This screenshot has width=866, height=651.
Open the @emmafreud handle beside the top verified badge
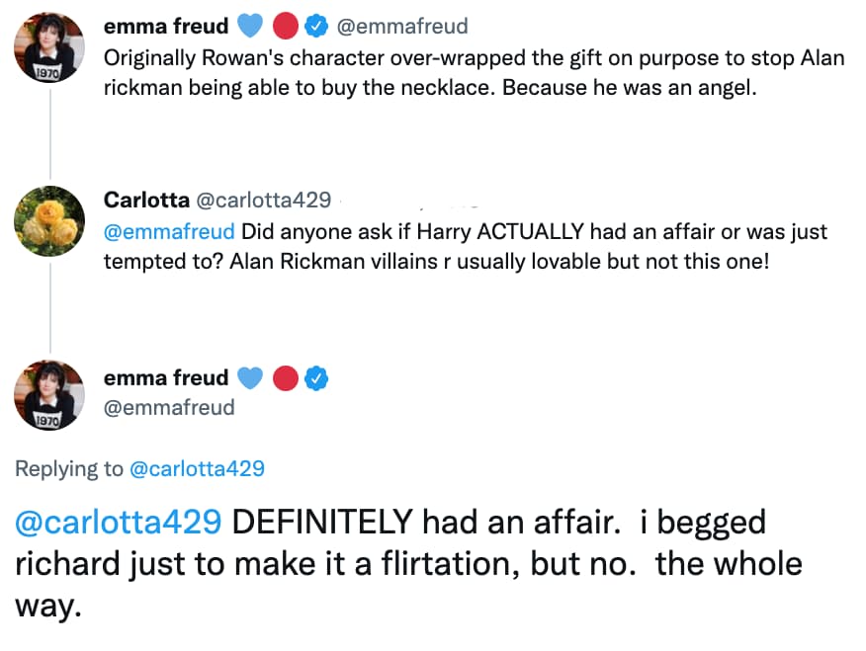pyautogui.click(x=403, y=27)
